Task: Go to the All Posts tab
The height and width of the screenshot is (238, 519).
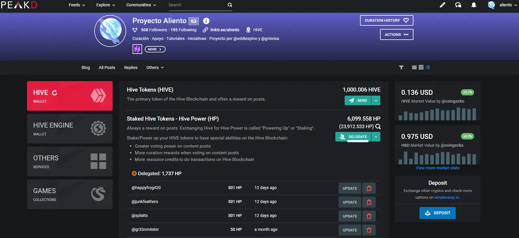Action: click(x=107, y=67)
